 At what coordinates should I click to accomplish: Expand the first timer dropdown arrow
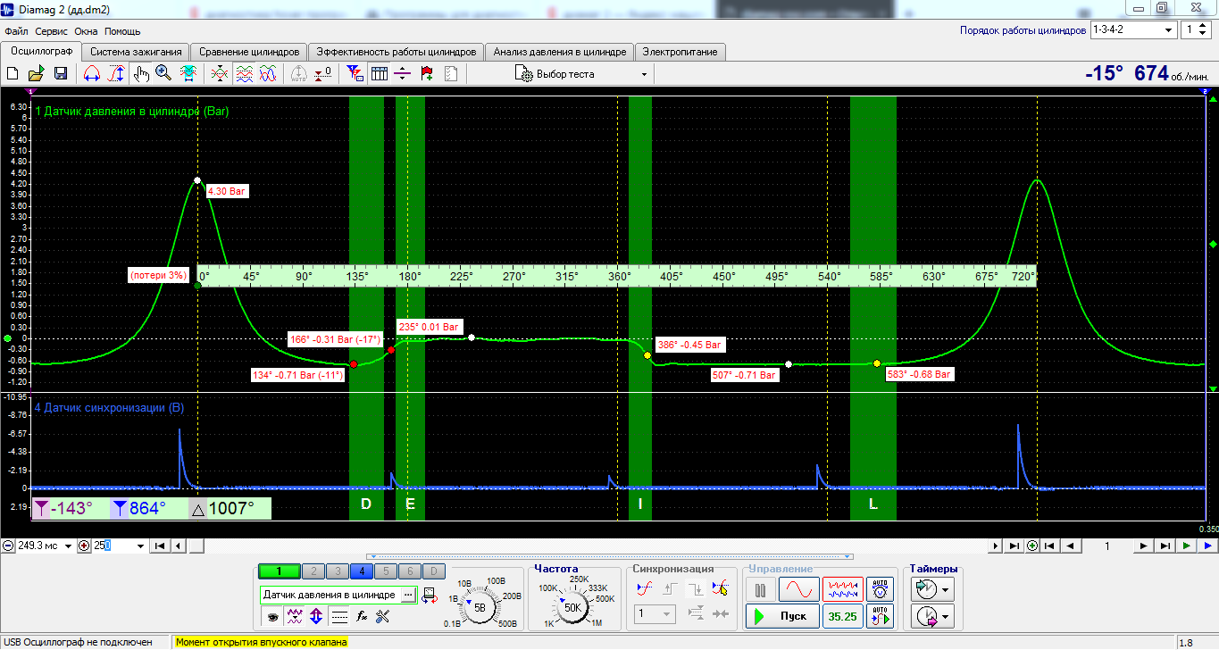point(945,589)
